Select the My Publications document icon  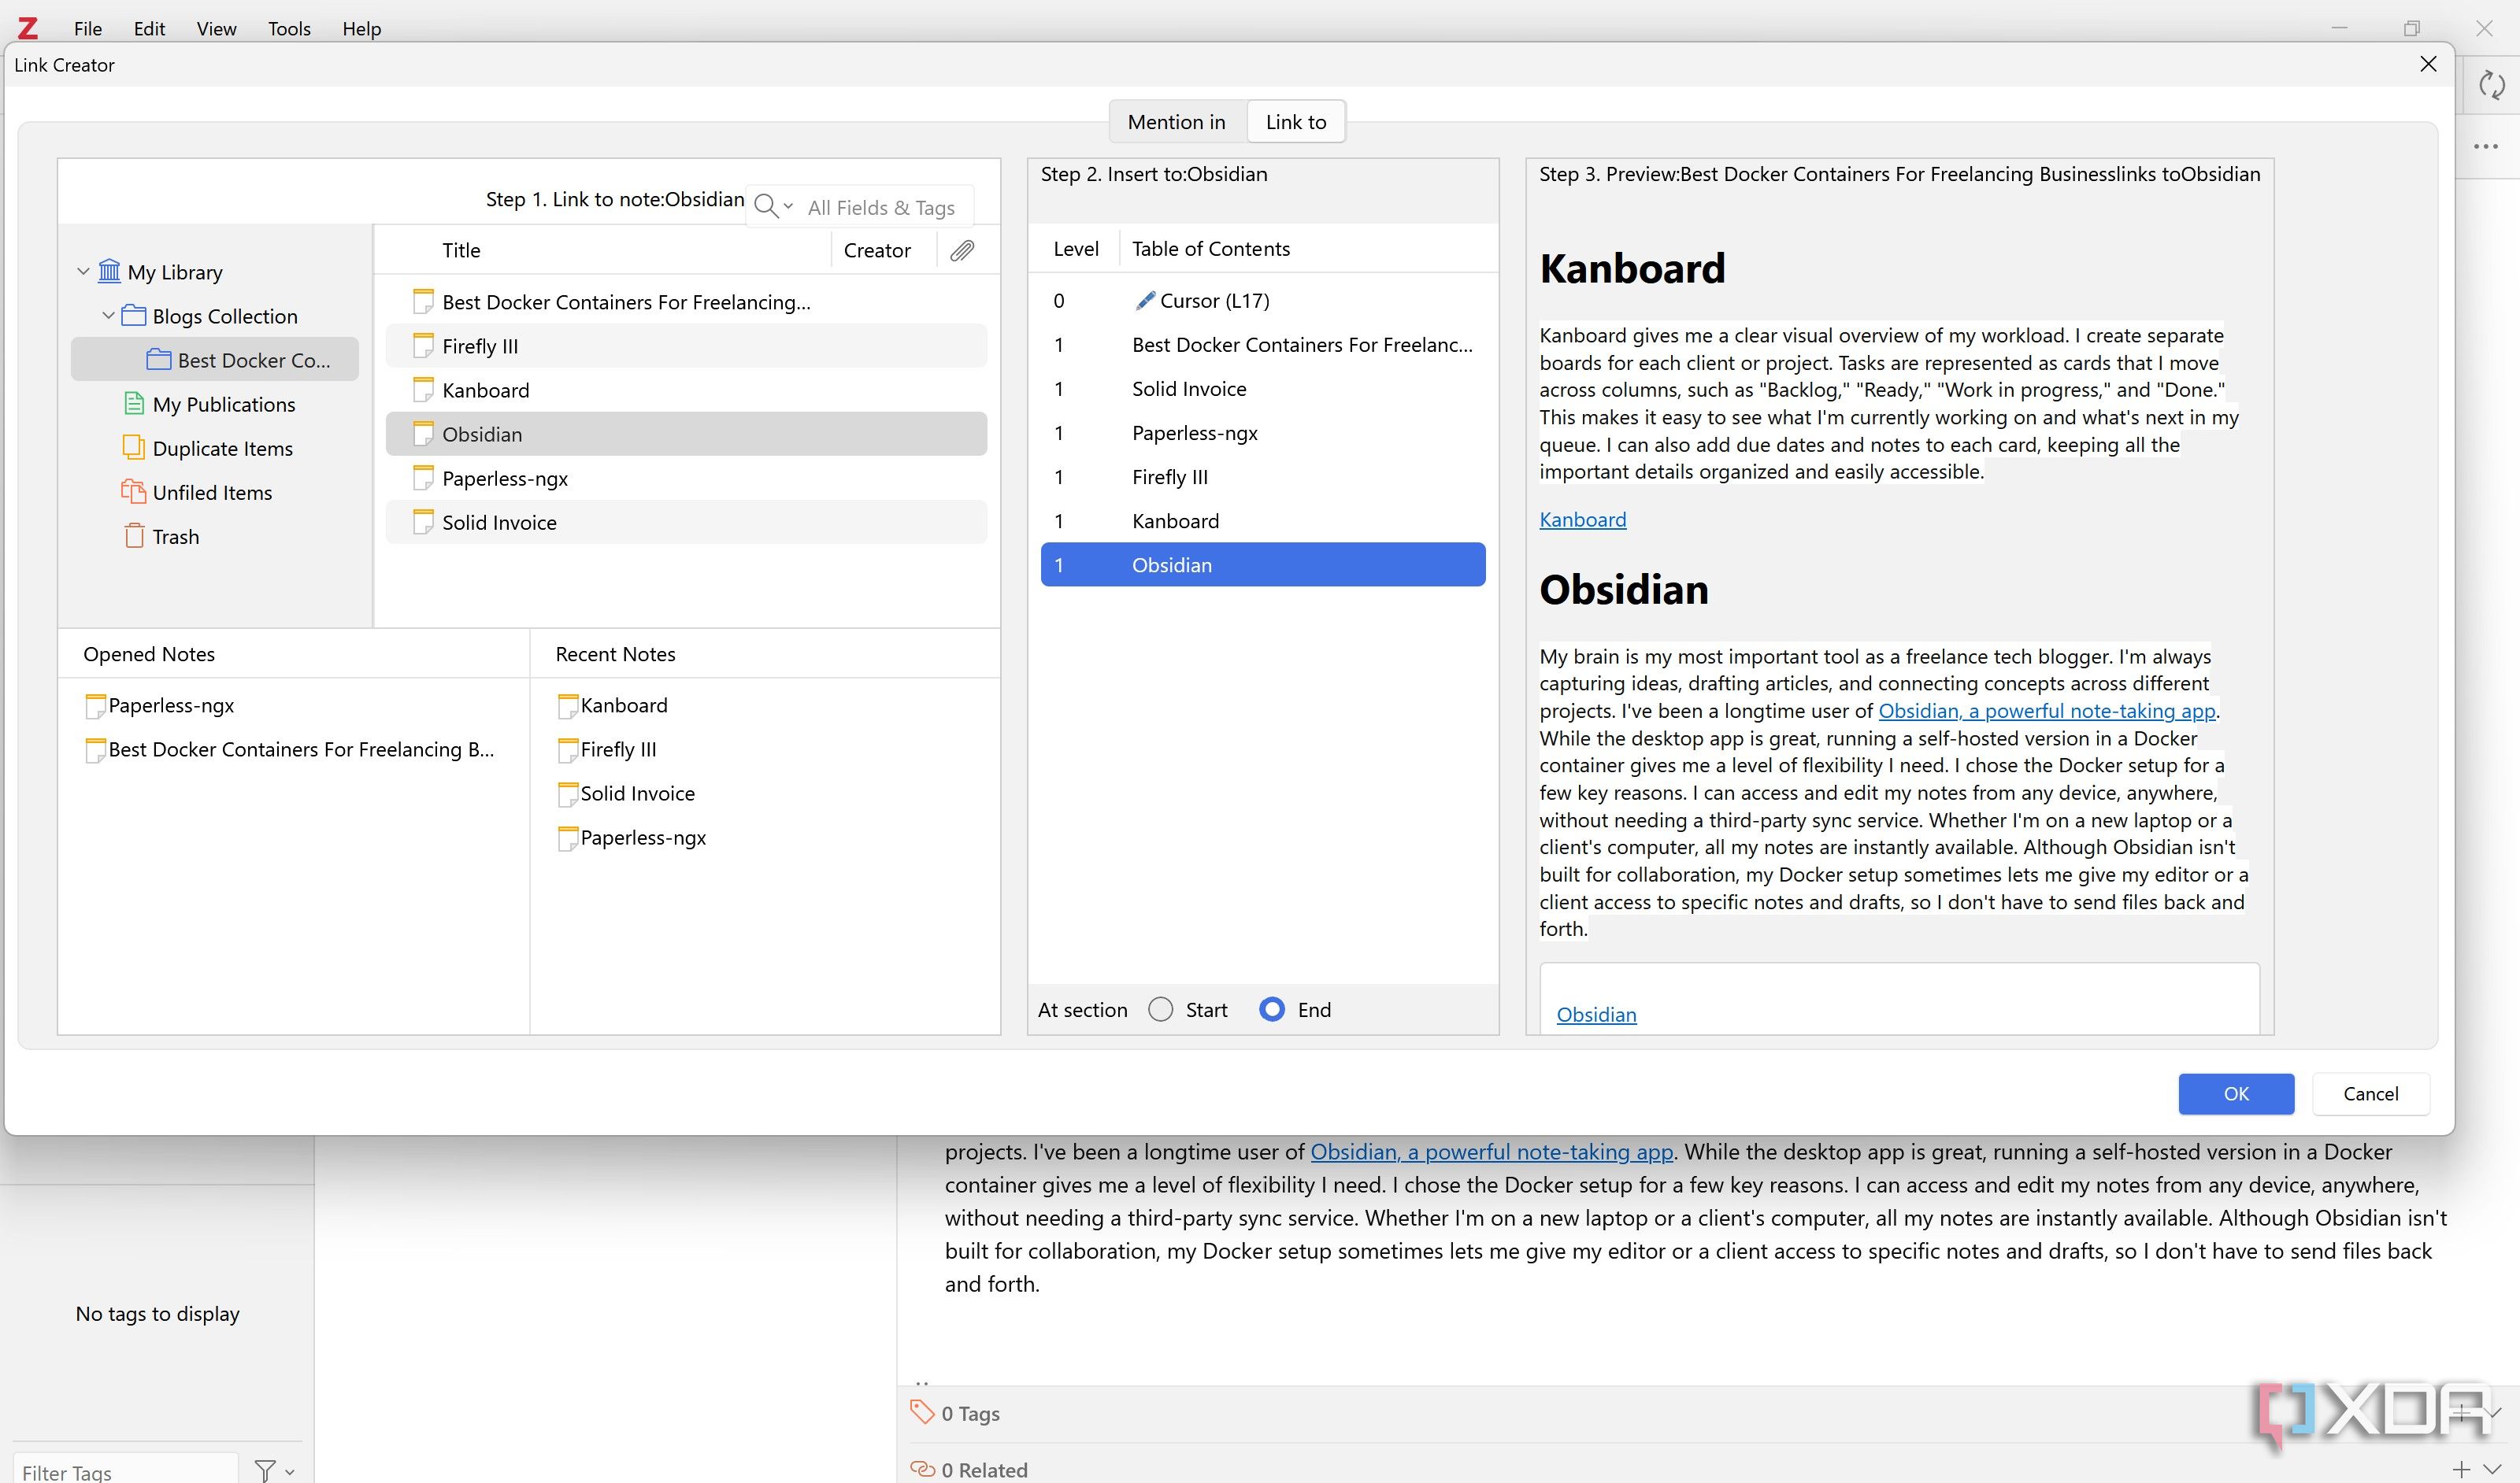[134, 404]
